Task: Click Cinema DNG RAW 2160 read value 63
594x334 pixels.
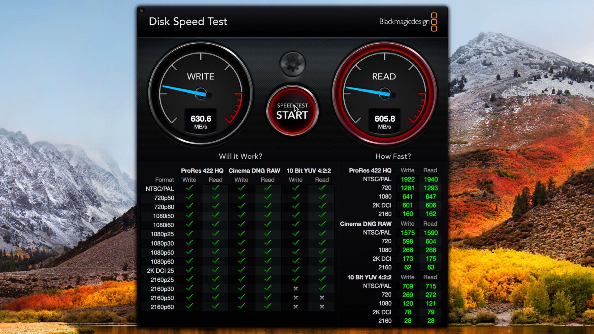Action: 431,267
